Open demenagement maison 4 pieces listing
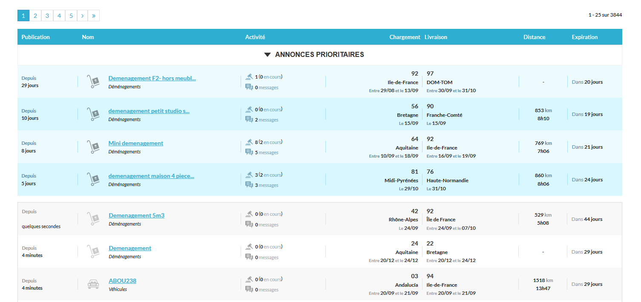 tap(151, 176)
